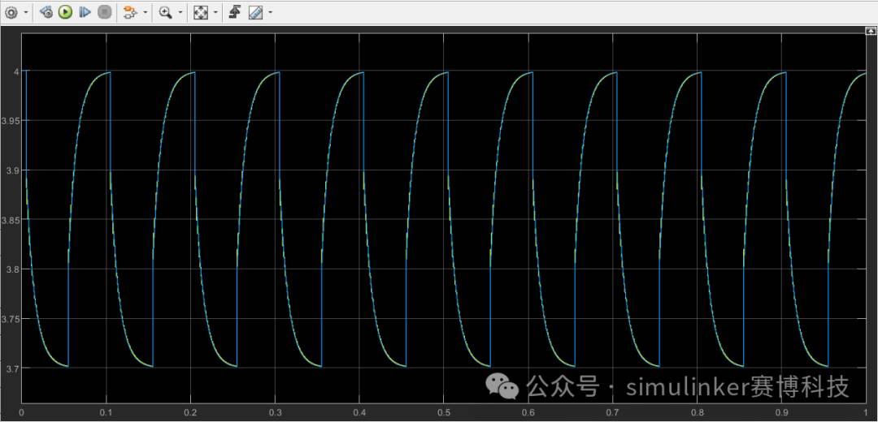Screen dimensions: 878x422
Task: Click x-axis label 0.2
Action: click(x=190, y=412)
